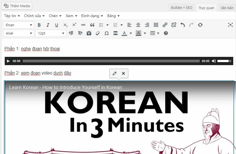The height and width of the screenshot is (154, 236).
Task: Toggle italic text formatting
Action: pyautogui.click(x=48, y=25)
